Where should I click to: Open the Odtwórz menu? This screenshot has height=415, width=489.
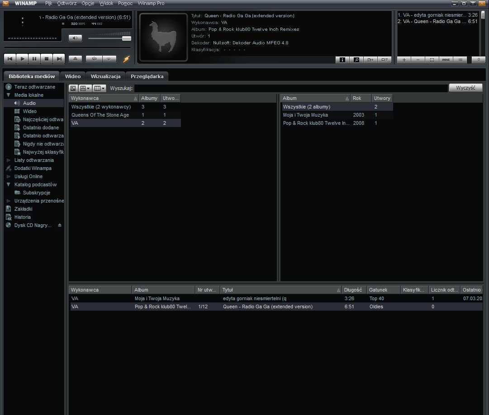click(67, 4)
